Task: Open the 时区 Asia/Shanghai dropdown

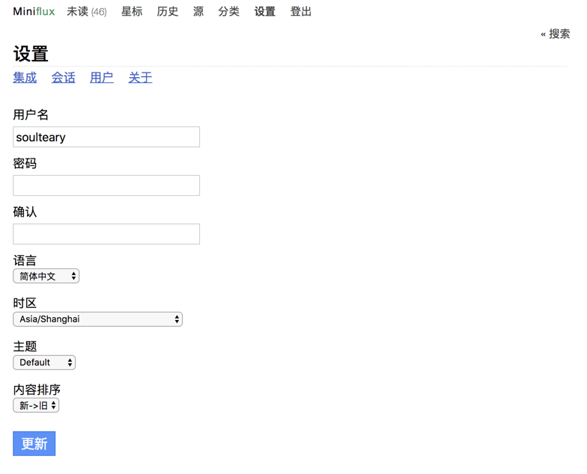Action: [97, 319]
